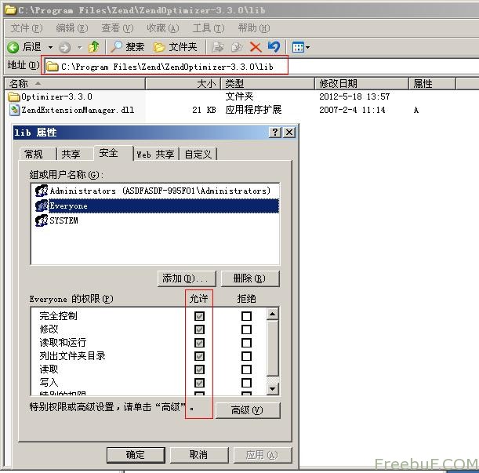The width and height of the screenshot is (479, 473).
Task: Click permissions list scroll up arrow
Action: (x=272, y=314)
